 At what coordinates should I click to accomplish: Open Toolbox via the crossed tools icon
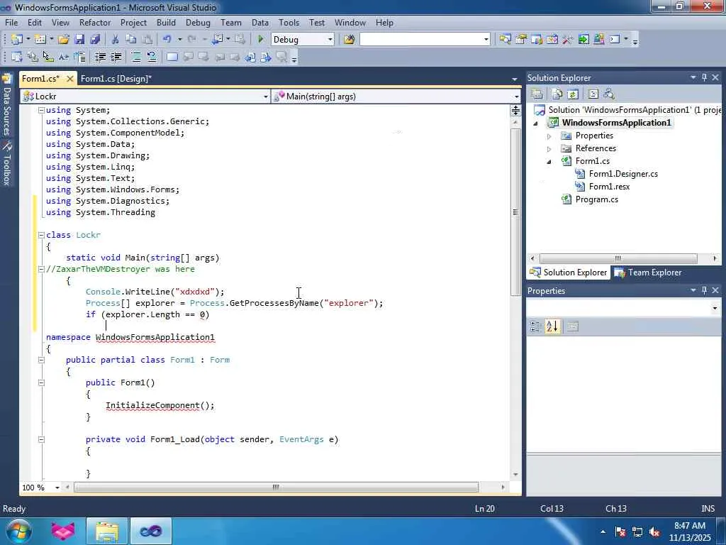pos(568,40)
